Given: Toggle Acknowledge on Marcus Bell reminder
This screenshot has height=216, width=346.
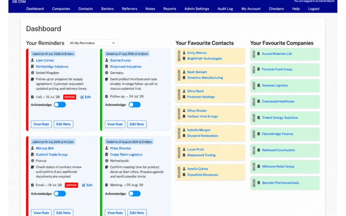Looking at the screenshot, I should pos(60,194).
